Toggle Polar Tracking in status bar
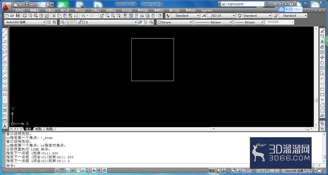 (x=72, y=170)
